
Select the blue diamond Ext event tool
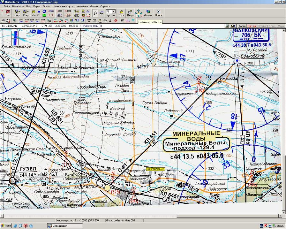pyautogui.click(x=39, y=13)
